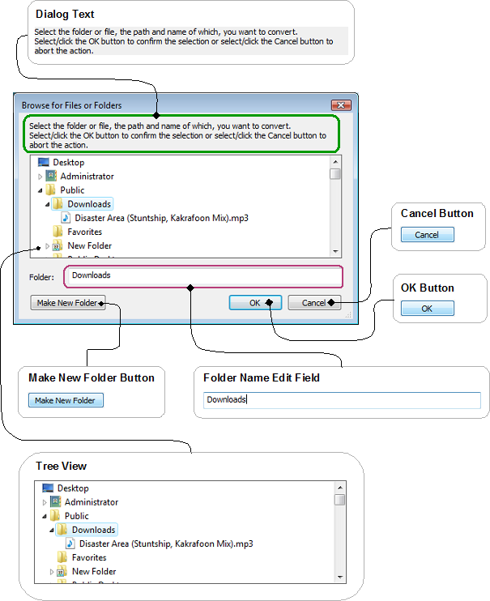Select the Downloads label in the Tree View callout
The width and height of the screenshot is (490, 601).
(x=94, y=530)
